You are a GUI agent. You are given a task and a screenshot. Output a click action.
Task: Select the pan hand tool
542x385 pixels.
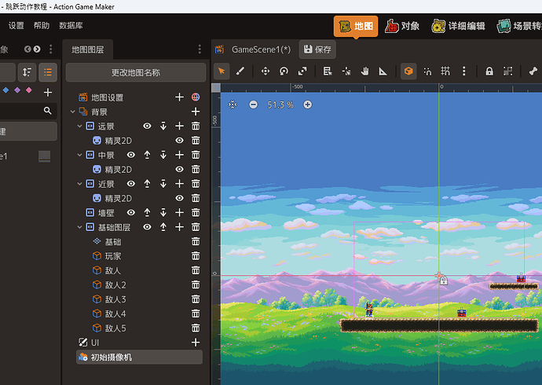(364, 71)
